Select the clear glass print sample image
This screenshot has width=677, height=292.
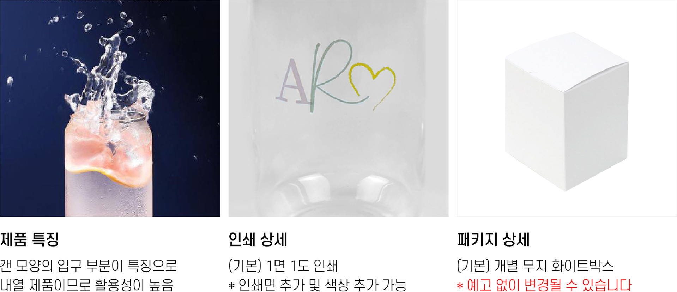point(338,108)
